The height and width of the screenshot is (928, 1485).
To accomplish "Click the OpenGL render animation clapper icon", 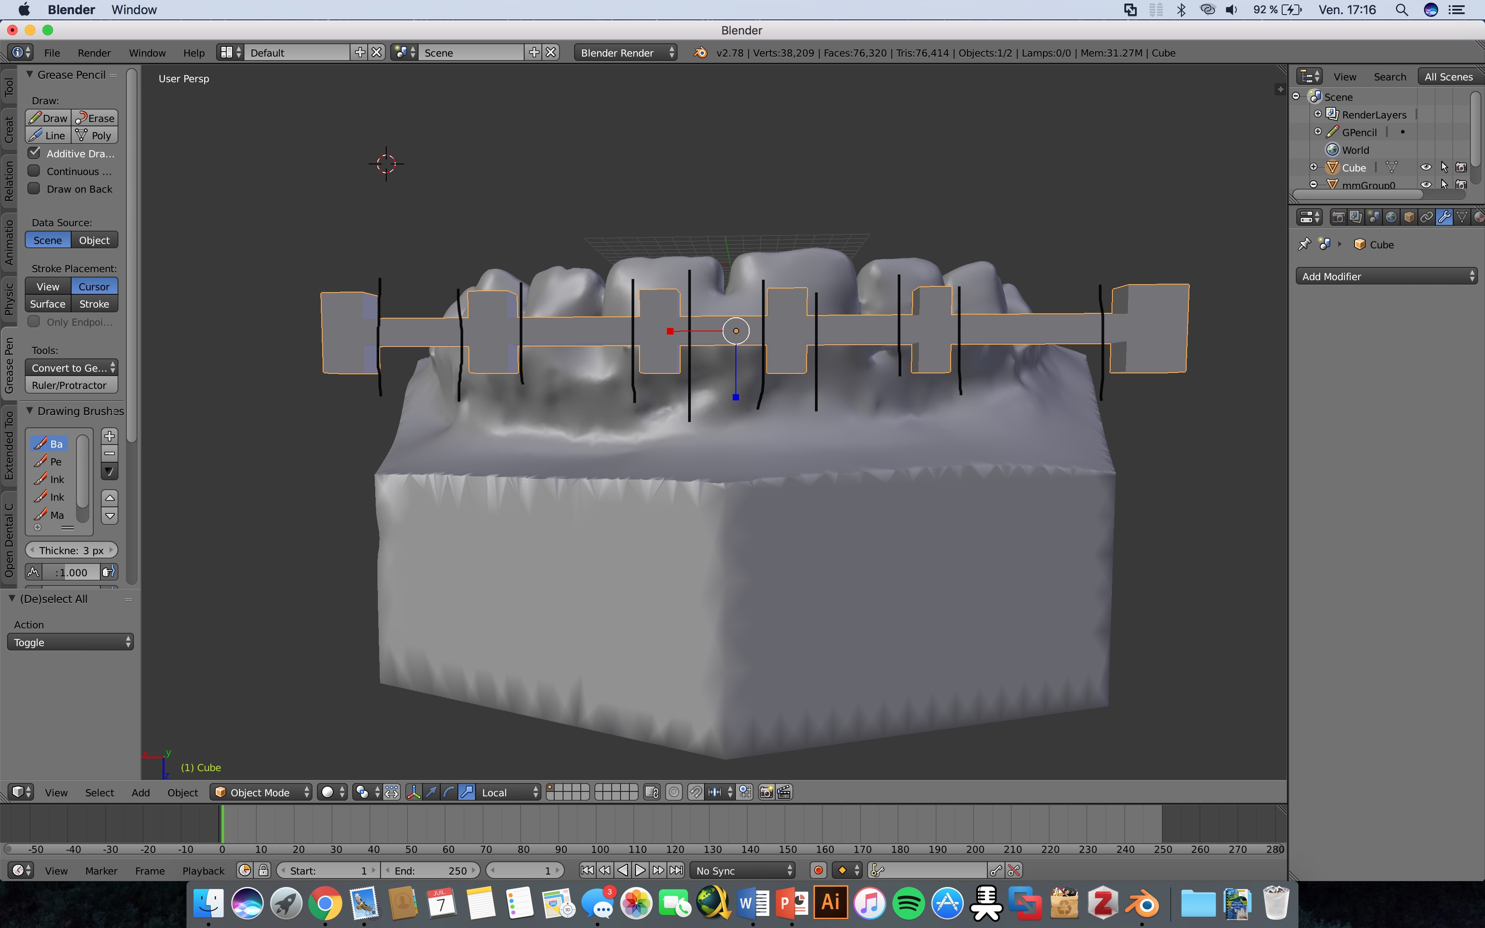I will tap(784, 792).
